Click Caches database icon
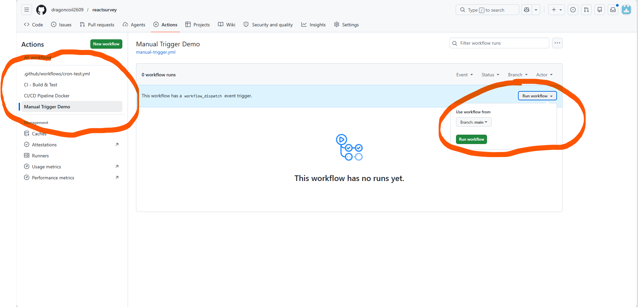Image resolution: width=638 pixels, height=307 pixels. [27, 133]
